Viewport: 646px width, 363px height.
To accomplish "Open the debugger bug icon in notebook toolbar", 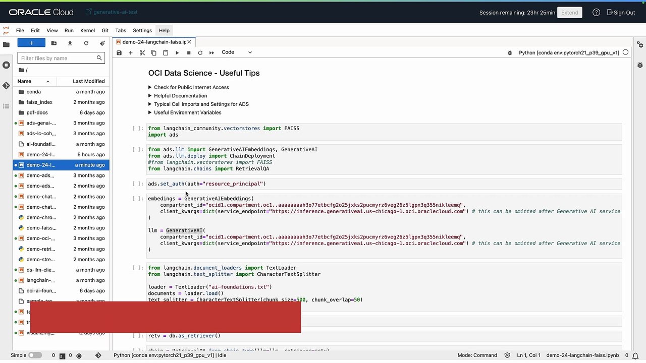I will click(x=510, y=52).
